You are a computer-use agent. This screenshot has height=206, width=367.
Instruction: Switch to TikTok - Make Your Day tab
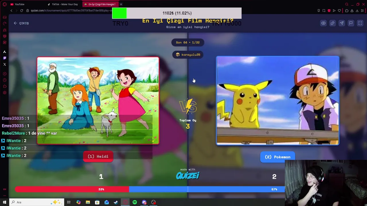(x=63, y=4)
